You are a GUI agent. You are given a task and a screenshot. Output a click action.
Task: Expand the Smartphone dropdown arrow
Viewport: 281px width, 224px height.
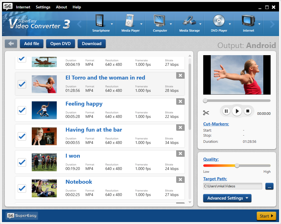point(112,24)
